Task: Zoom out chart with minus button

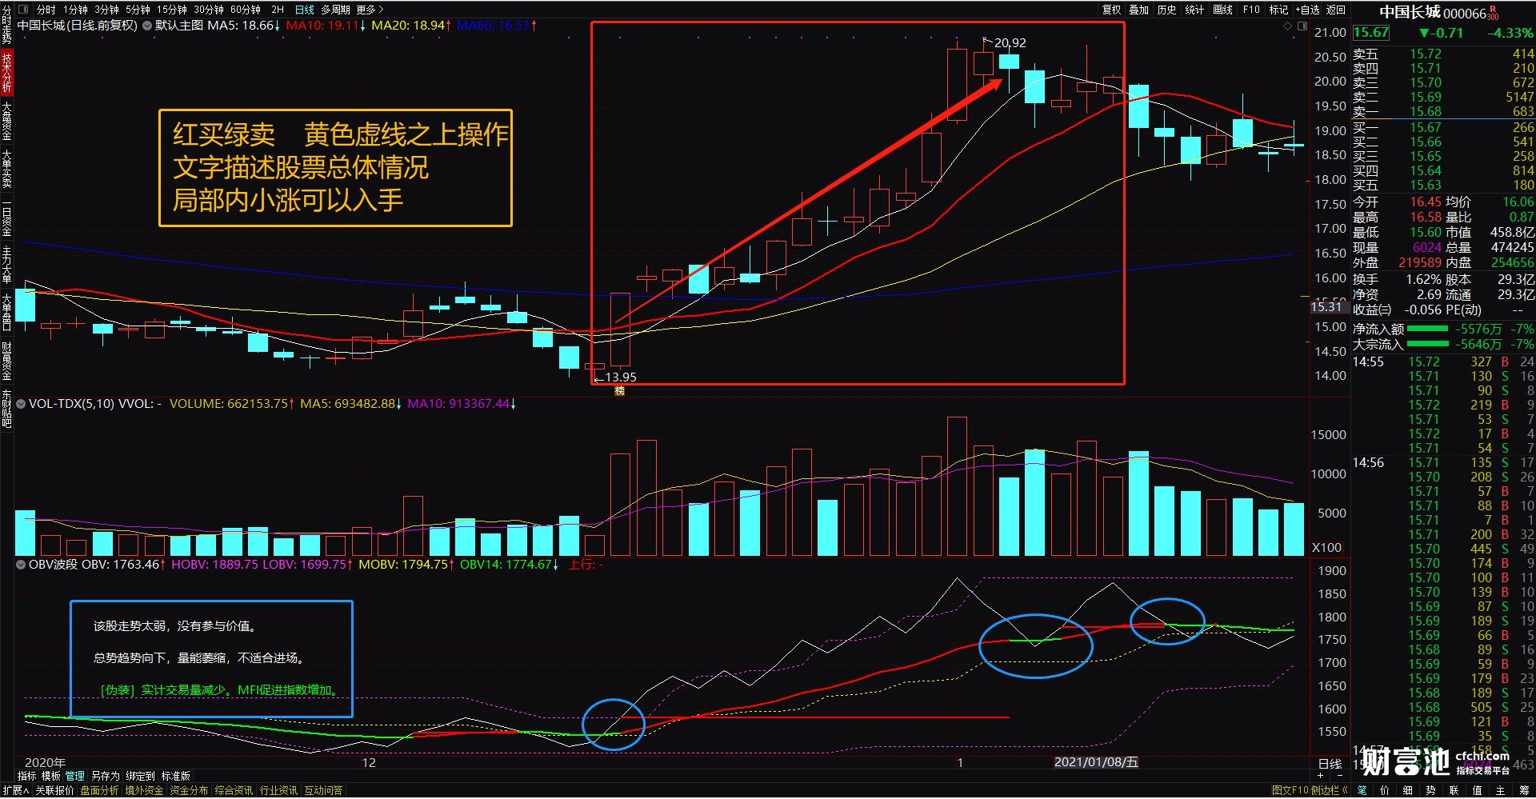Action: pos(1339,776)
